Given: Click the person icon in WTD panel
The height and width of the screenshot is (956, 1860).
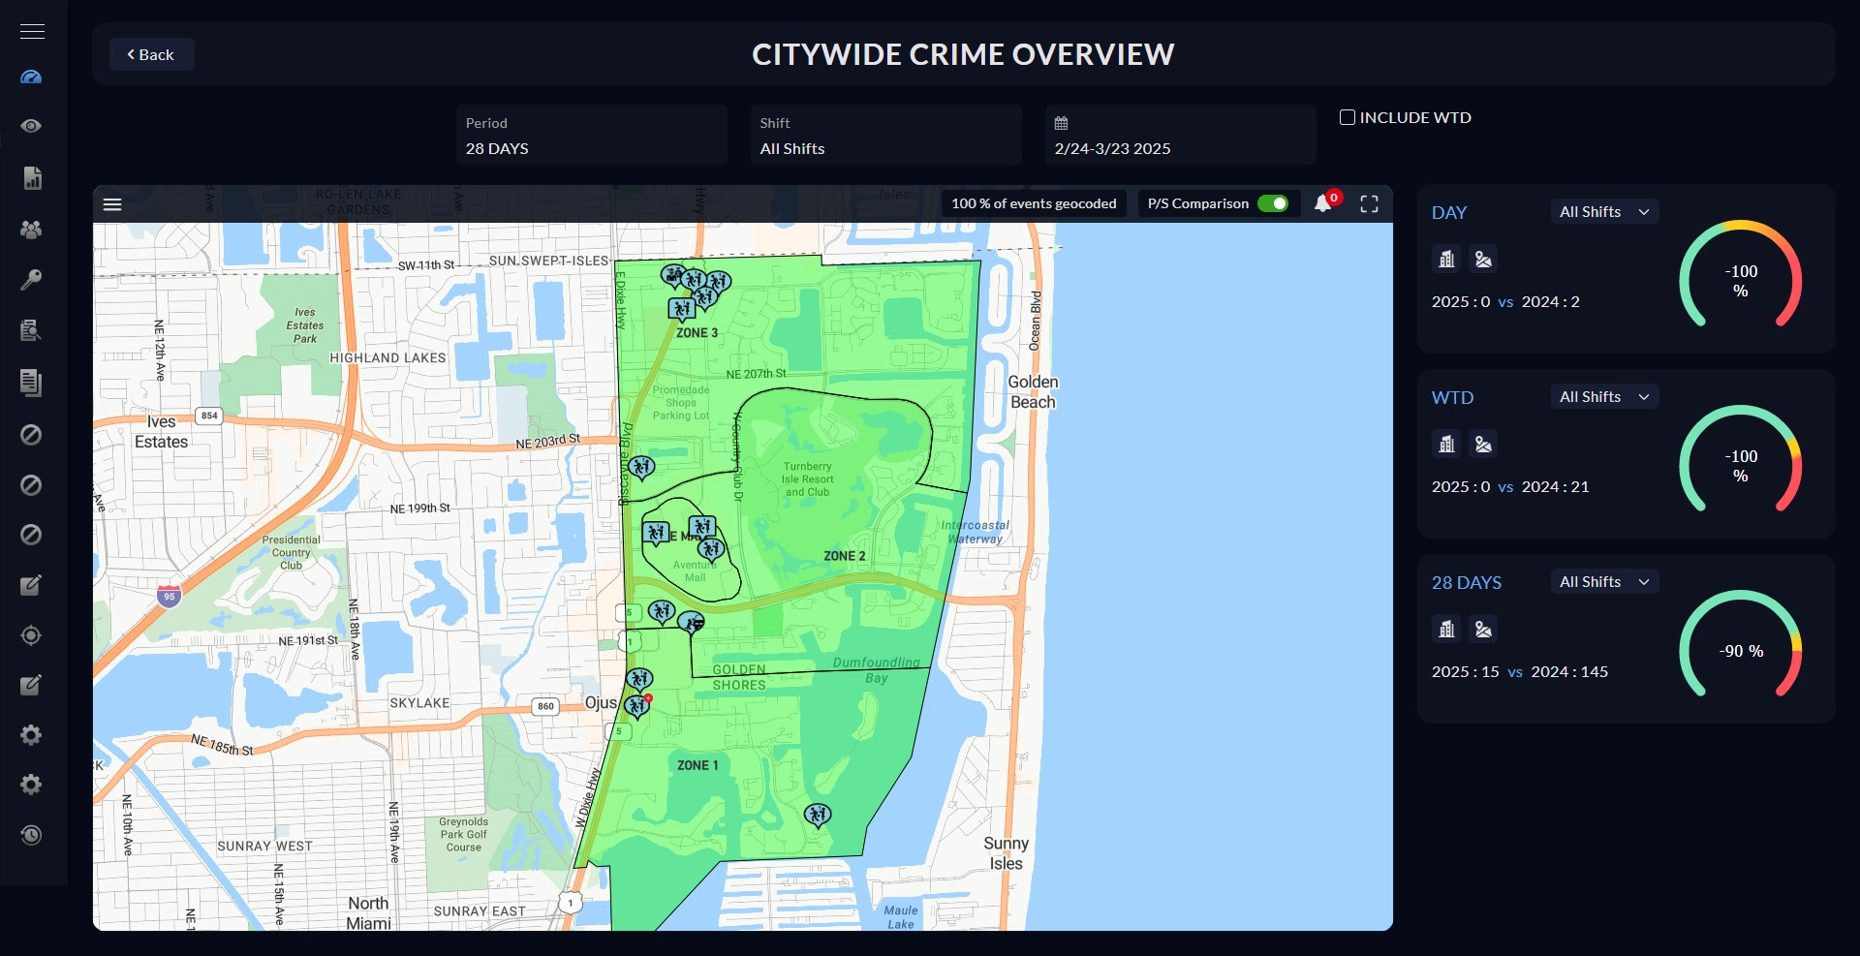Looking at the screenshot, I should [1483, 445].
